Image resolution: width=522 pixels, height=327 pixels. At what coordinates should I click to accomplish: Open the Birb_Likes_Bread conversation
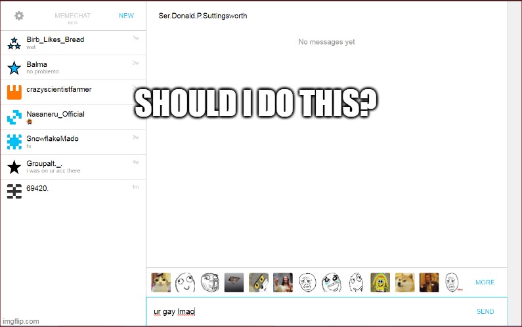pyautogui.click(x=74, y=43)
